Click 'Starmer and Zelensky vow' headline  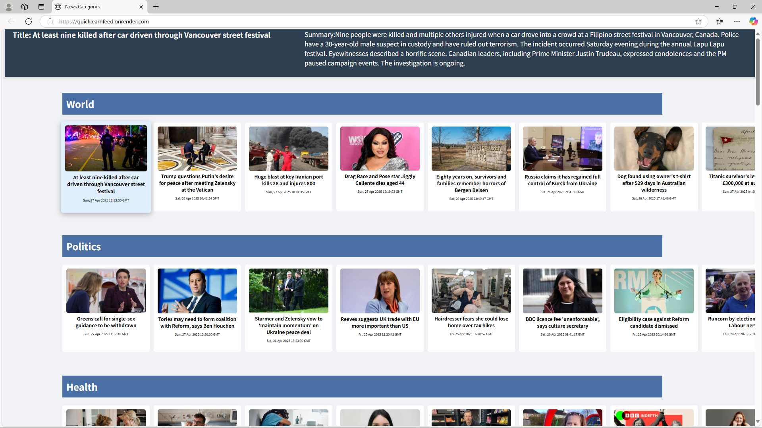(289, 326)
